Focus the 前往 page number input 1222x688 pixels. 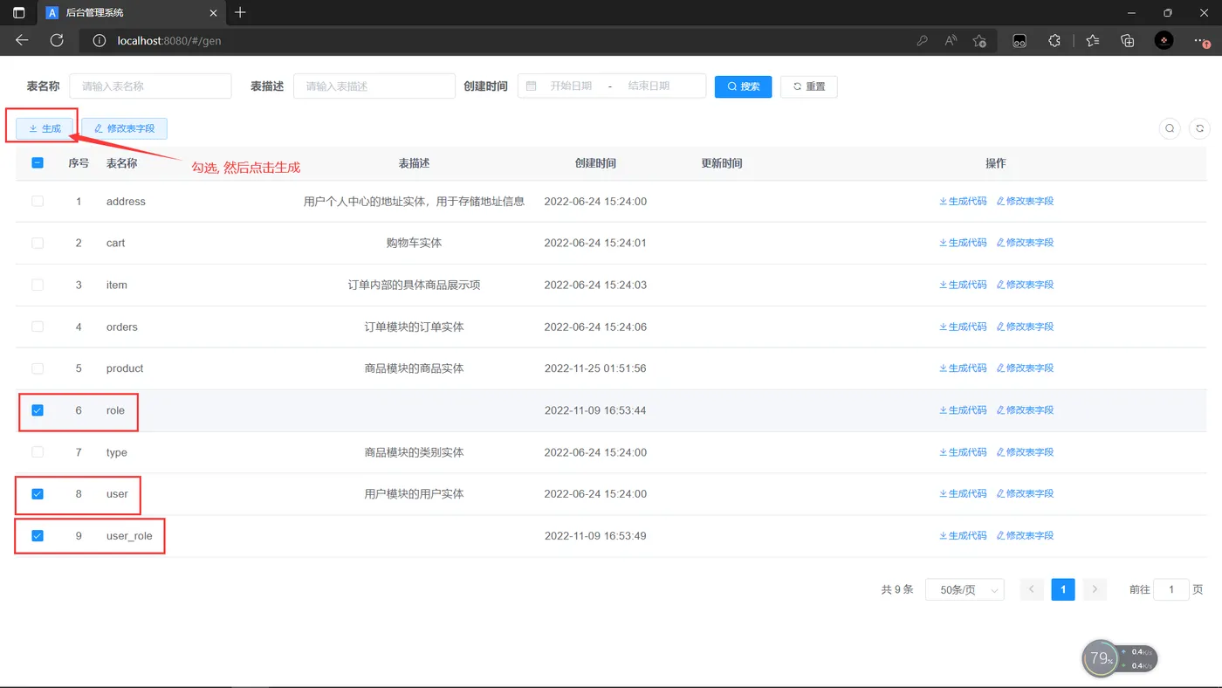pos(1171,590)
